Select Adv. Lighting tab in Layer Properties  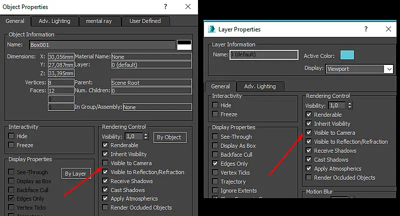click(x=260, y=86)
